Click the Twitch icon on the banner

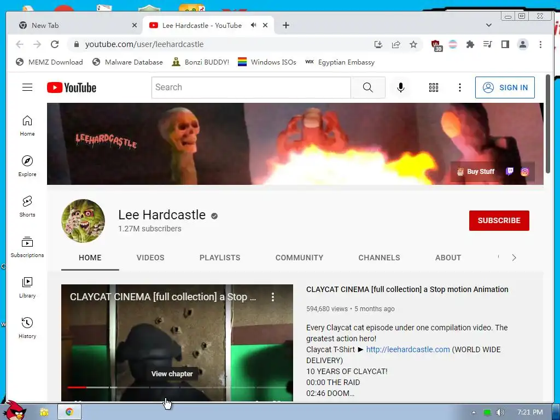click(x=510, y=171)
